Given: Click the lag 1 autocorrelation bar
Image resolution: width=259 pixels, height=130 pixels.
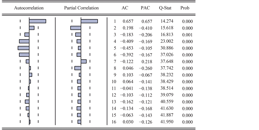Looking at the screenshot, I should (38, 21).
